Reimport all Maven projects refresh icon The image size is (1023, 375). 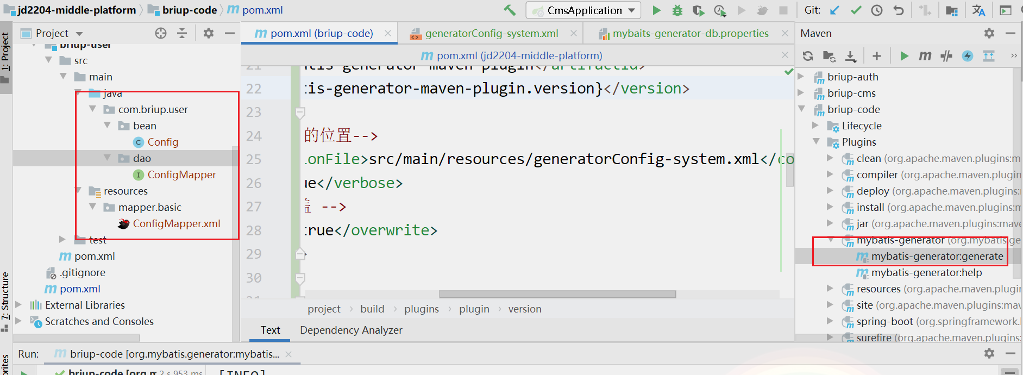coord(808,56)
